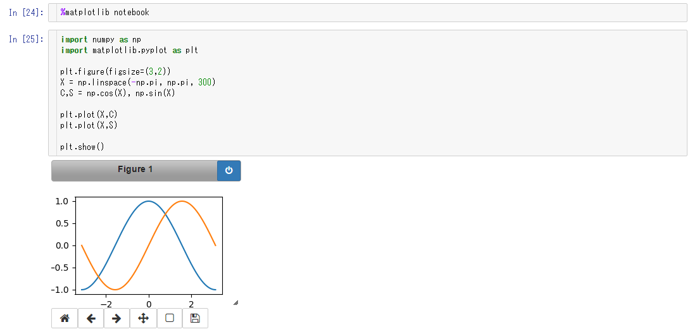Viewport: 690px width, 334px height.
Task: Save the figure with disk icon
Action: (x=195, y=318)
